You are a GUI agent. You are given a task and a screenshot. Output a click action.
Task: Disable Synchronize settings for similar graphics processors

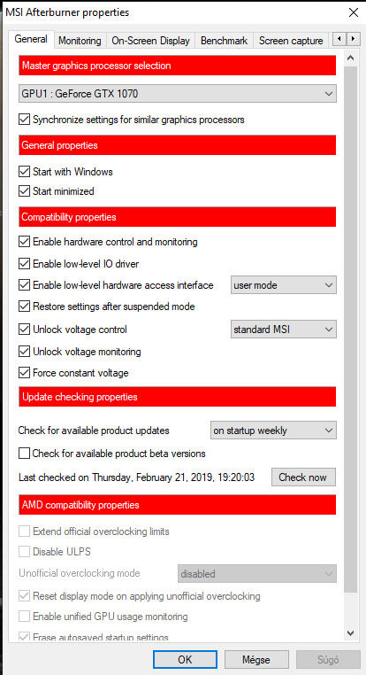click(x=24, y=120)
